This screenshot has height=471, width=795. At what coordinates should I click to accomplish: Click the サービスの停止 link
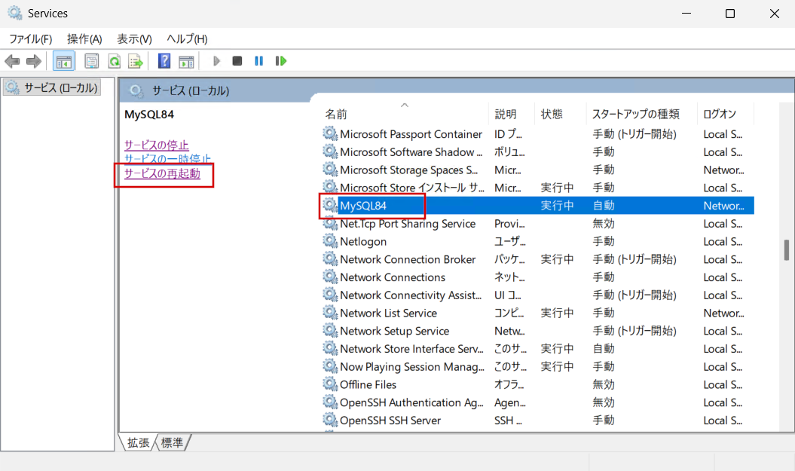coord(157,145)
